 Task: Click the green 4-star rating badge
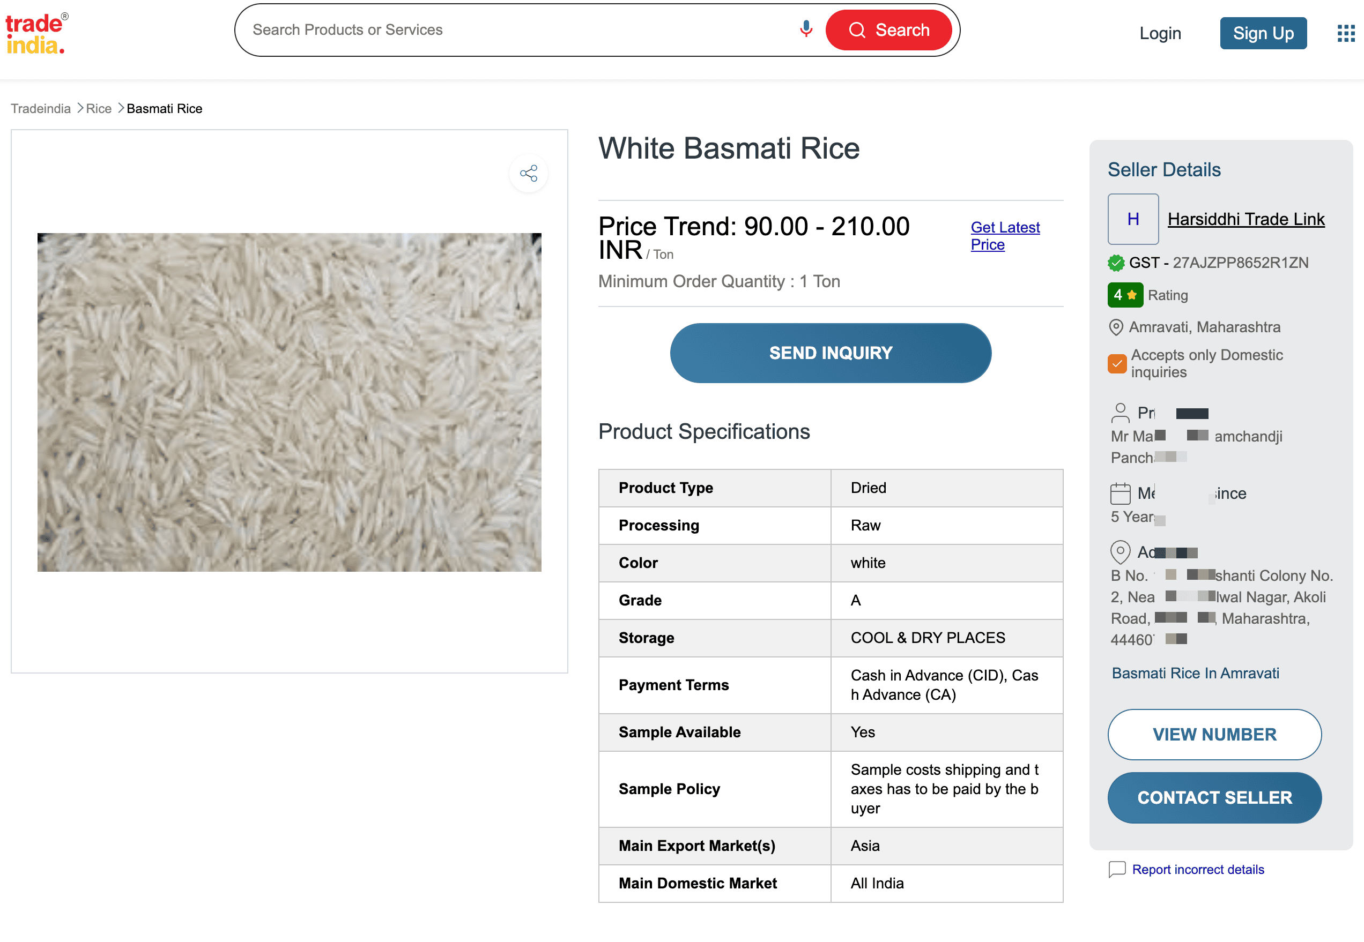tap(1124, 295)
